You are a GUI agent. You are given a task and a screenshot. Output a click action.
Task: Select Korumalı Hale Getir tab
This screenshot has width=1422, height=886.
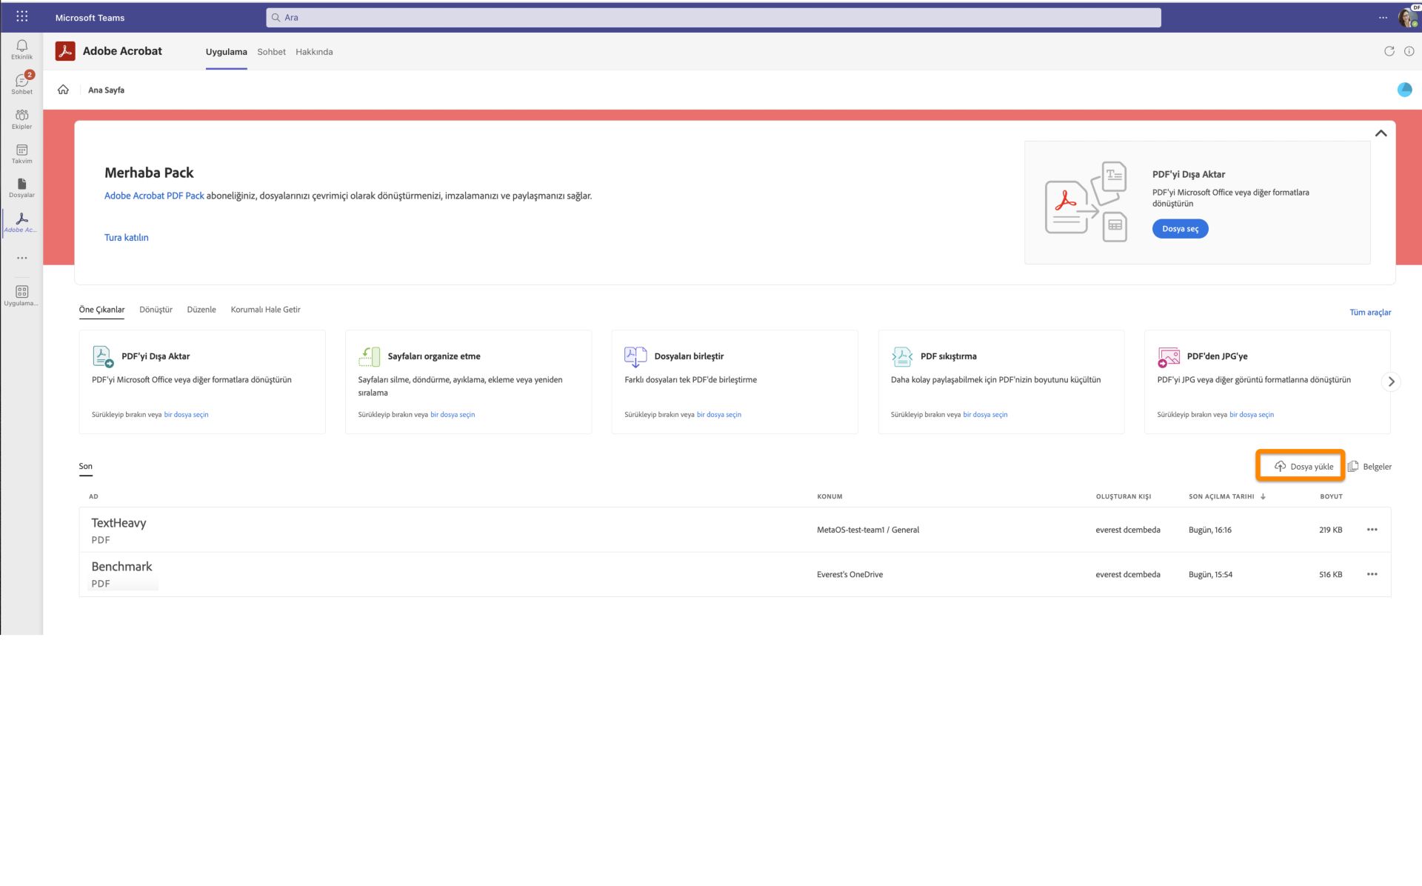coord(265,310)
